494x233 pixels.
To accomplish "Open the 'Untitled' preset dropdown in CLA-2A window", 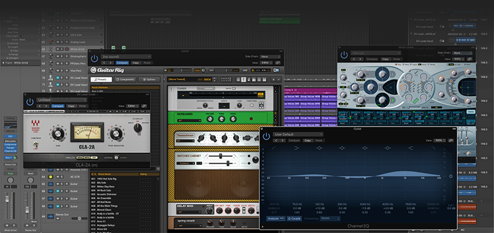I will [x=61, y=100].
